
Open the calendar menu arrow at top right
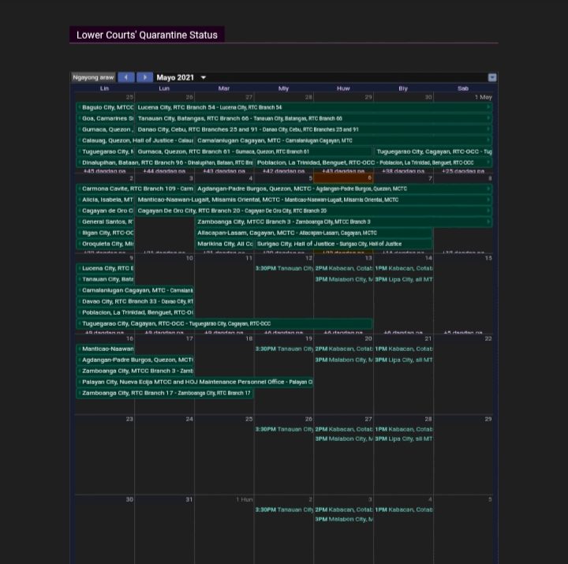(492, 77)
